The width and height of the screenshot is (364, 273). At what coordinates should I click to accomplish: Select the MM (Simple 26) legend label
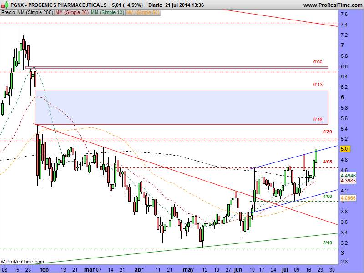pyautogui.click(x=72, y=13)
